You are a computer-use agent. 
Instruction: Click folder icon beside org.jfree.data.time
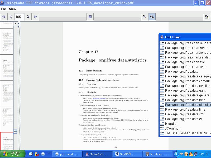point(162,110)
